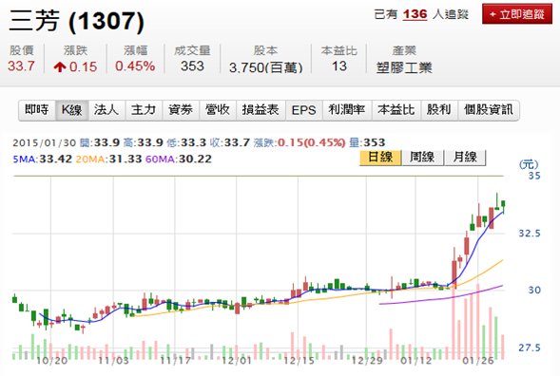This screenshot has height=376, width=560.
Task: Switch to the 即時 tab
Action: point(37,110)
